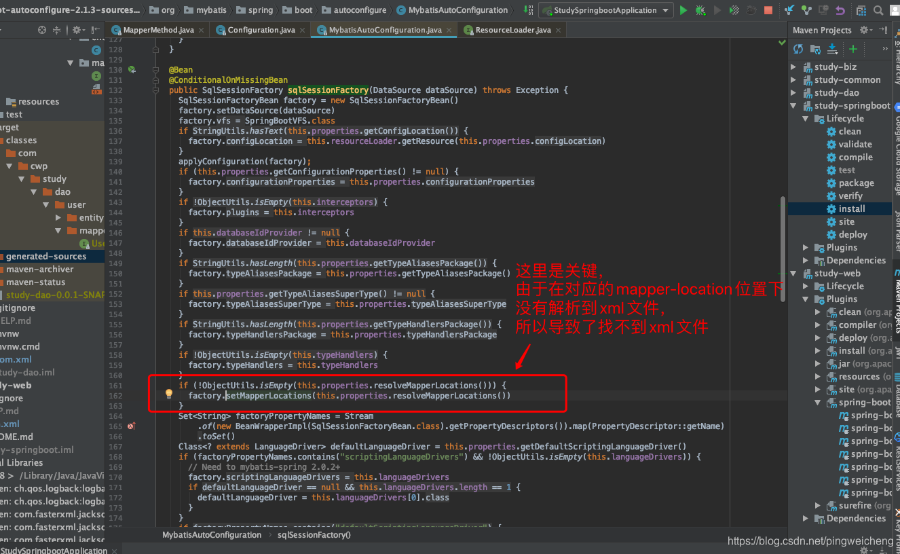Expand study-common Maven module

pos(794,79)
